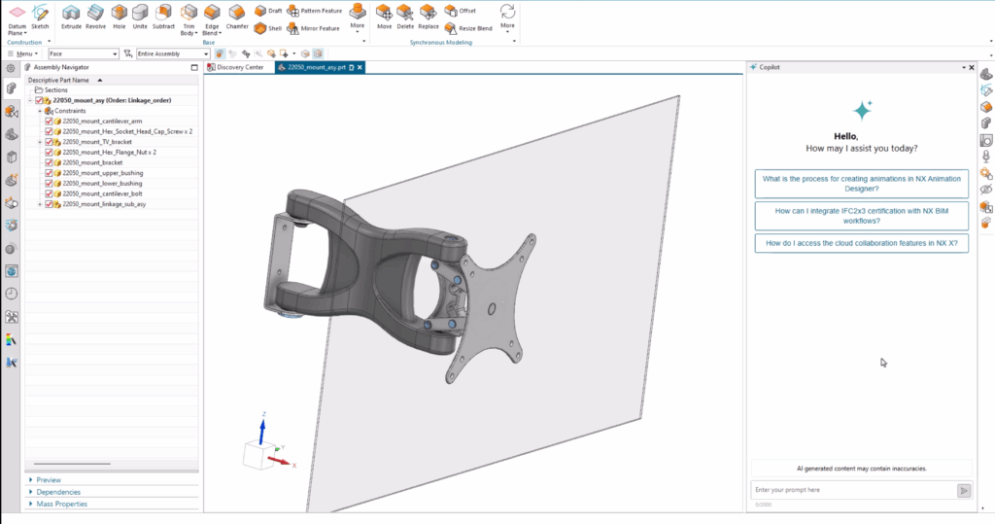Click the Copilot prompt input field
The height and width of the screenshot is (524, 995).
853,490
